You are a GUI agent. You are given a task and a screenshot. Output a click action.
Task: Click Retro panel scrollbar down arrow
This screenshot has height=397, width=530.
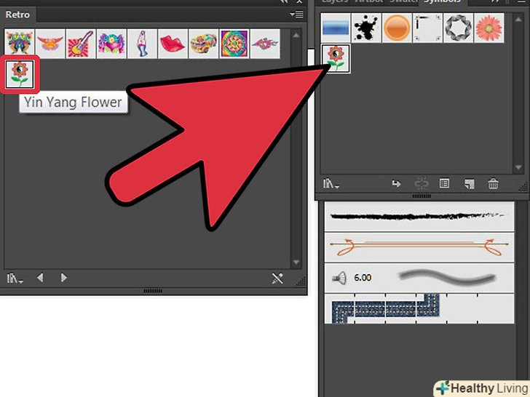pos(296,262)
